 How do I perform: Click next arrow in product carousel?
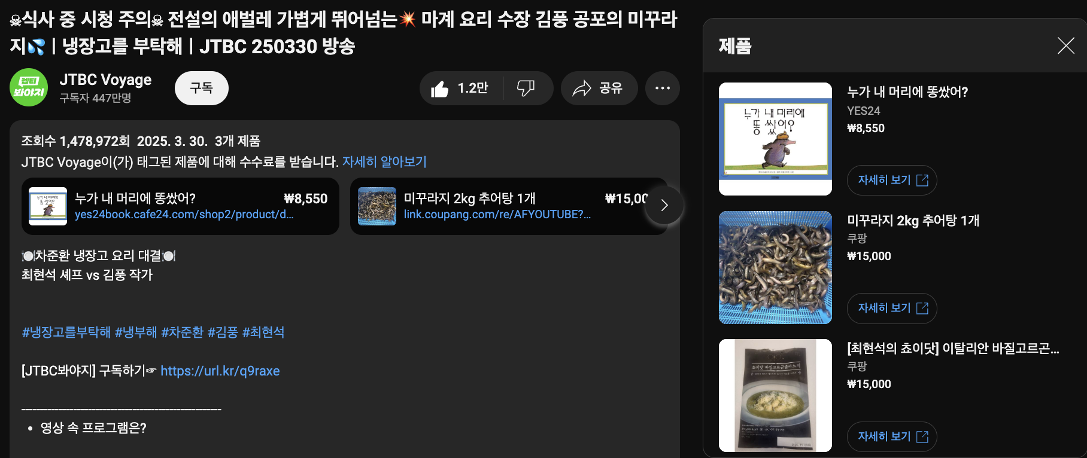(664, 206)
